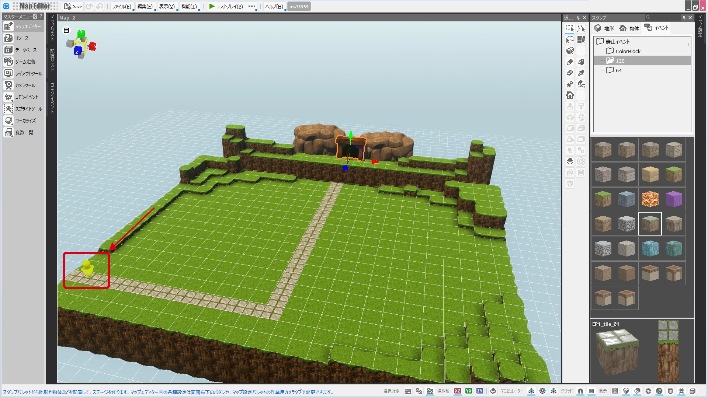Click the Save button in toolbar
The height and width of the screenshot is (398, 708).
(x=73, y=6)
